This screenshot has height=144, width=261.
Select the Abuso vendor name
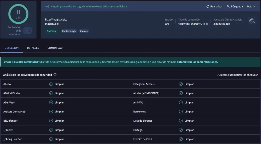click(7, 84)
